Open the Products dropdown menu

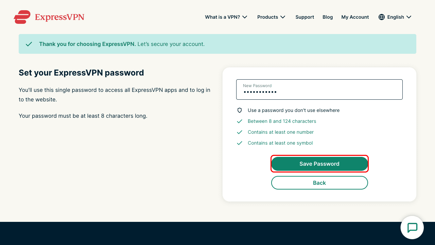coord(271,17)
